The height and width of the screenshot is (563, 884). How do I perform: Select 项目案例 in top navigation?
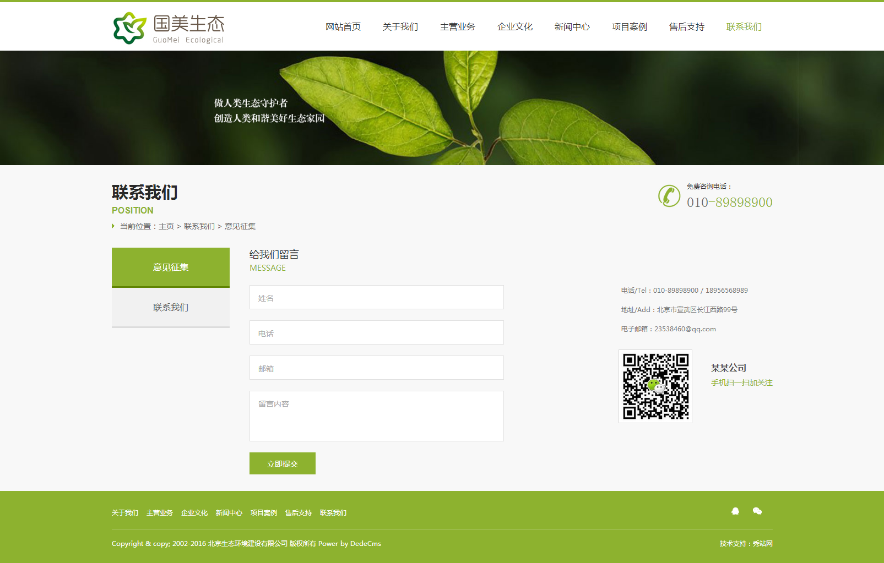pyautogui.click(x=629, y=27)
